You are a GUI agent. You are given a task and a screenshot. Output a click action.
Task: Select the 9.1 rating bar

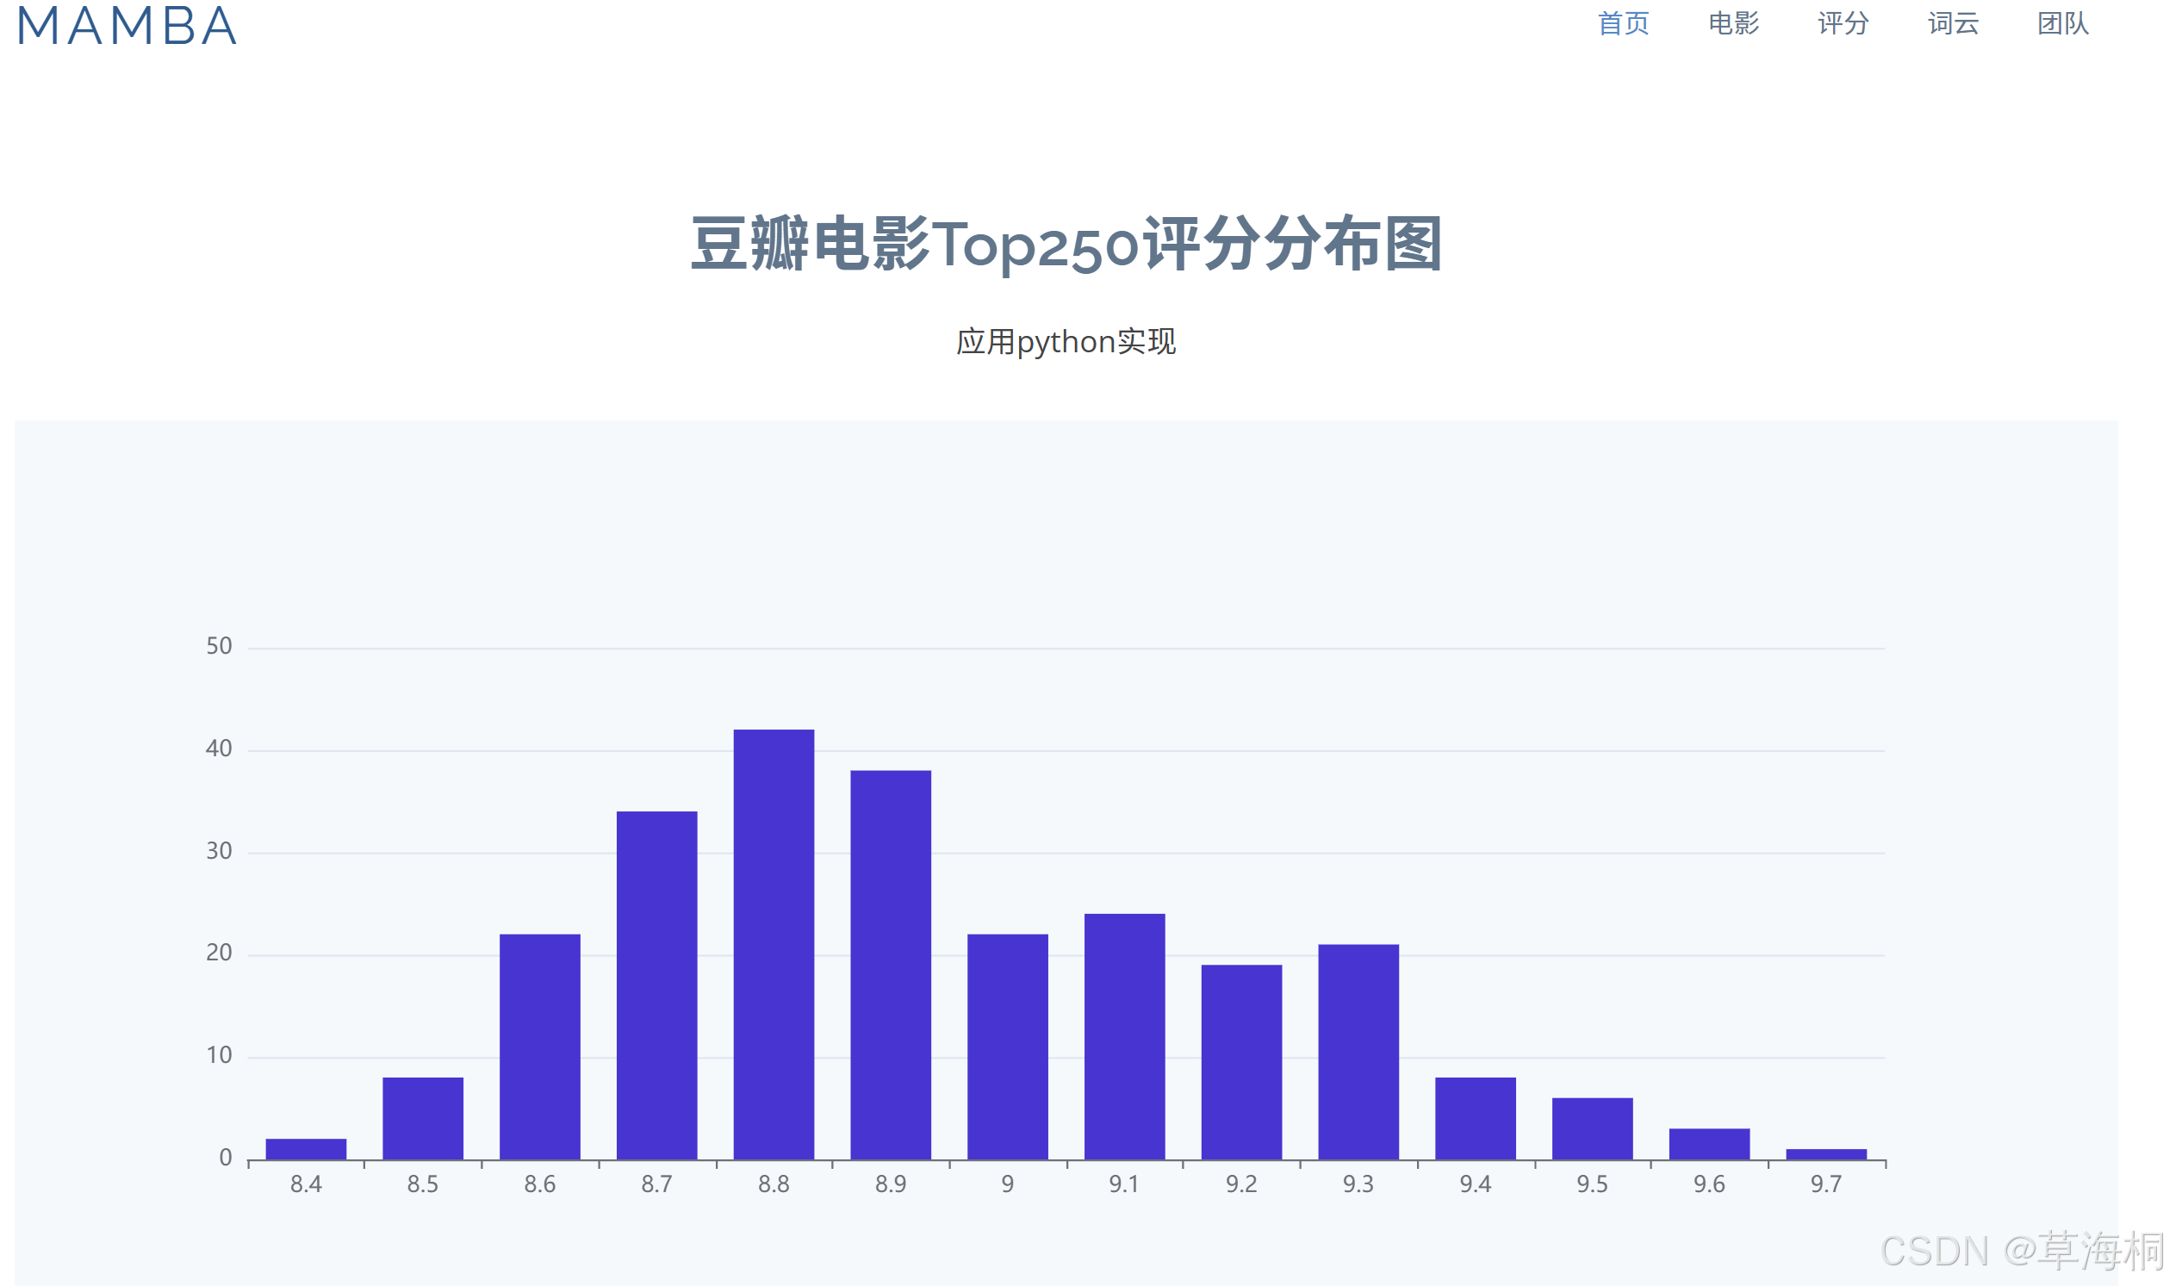(1125, 1035)
